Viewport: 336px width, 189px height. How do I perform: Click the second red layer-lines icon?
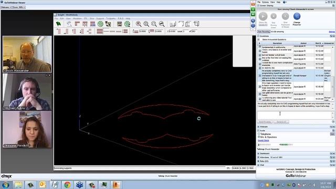point(67,31)
